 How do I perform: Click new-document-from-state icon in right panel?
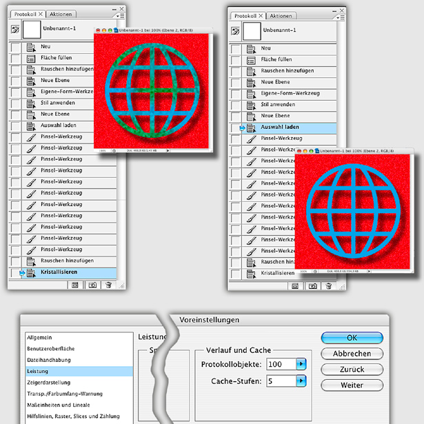pyautogui.click(x=295, y=286)
